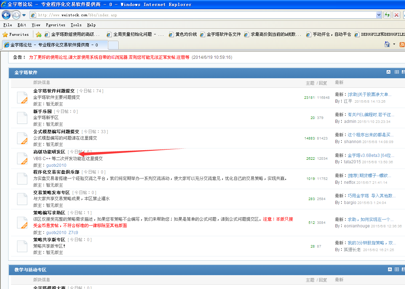Open latest post 有关PEL编程时,若干注...
This screenshot has height=289, width=405.
pyautogui.click(x=371, y=115)
